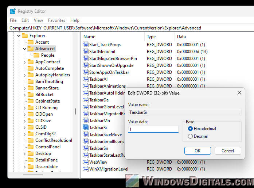Screen dimensions: 254x188
Task: Click the DWORD icon beside TaskbarAl
Action: pyautogui.click(x=86, y=79)
